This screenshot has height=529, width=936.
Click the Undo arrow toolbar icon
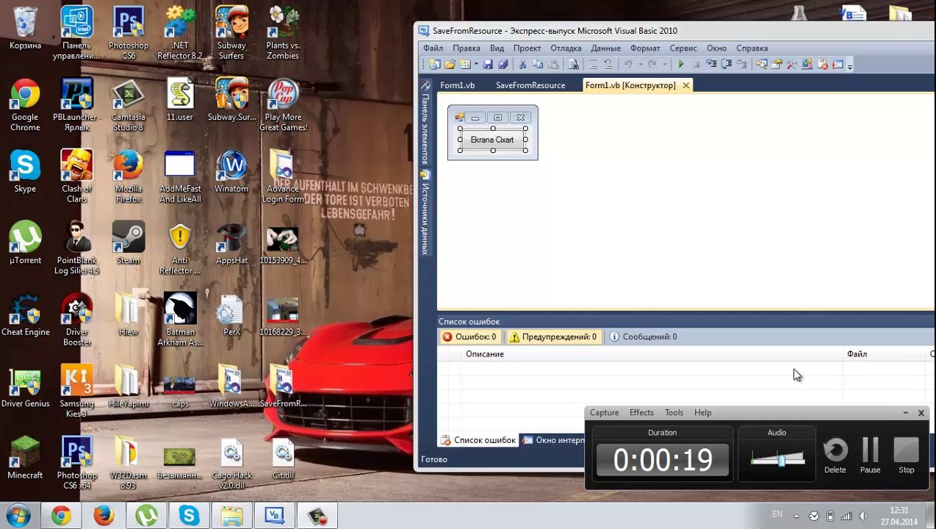click(x=627, y=65)
